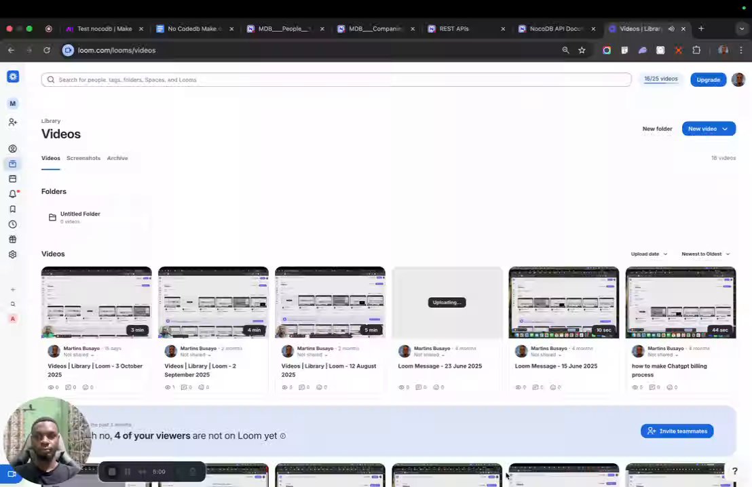Expand 'Not shared' on 15 June Loom Message
The height and width of the screenshot is (487, 752).
(546, 355)
